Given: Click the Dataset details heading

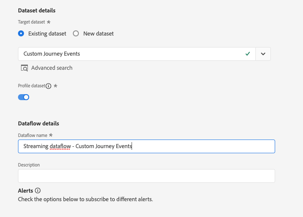Looking at the screenshot, I should click(x=37, y=10).
